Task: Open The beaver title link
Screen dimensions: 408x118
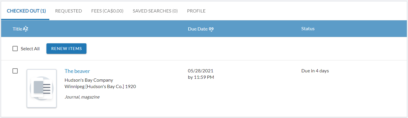Action: pyautogui.click(x=77, y=71)
